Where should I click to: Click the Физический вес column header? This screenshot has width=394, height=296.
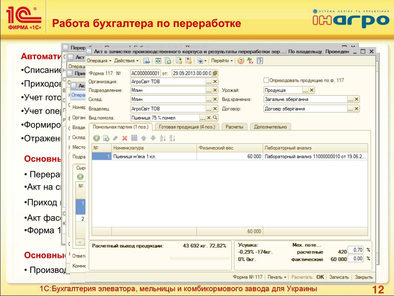230,148
